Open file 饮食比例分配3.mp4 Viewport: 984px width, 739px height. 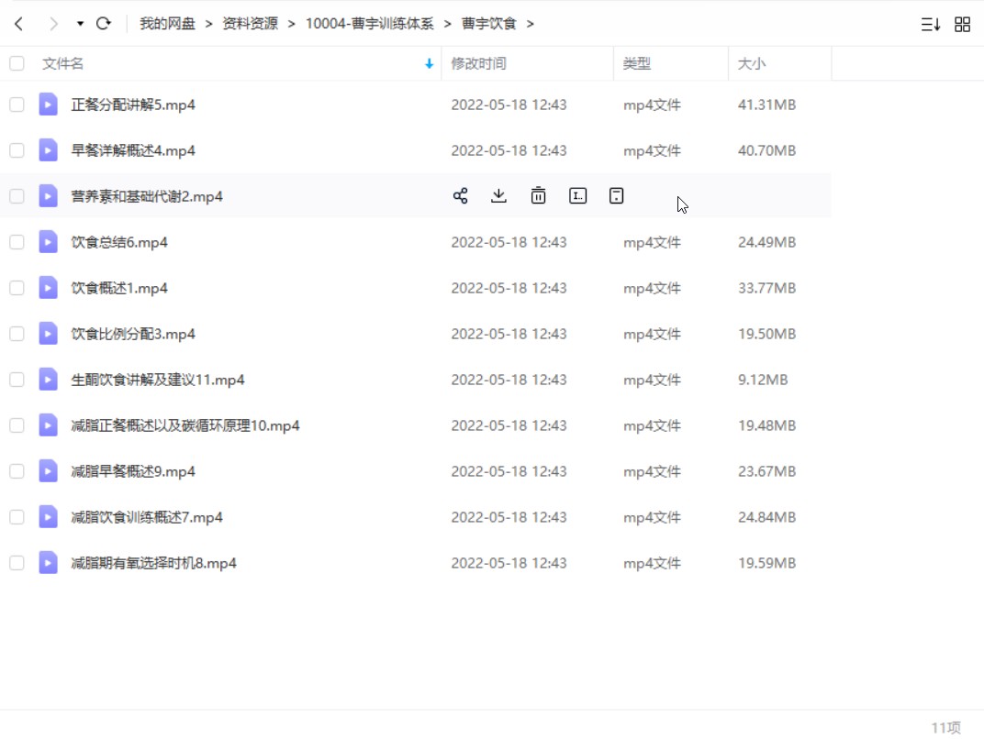coord(133,334)
